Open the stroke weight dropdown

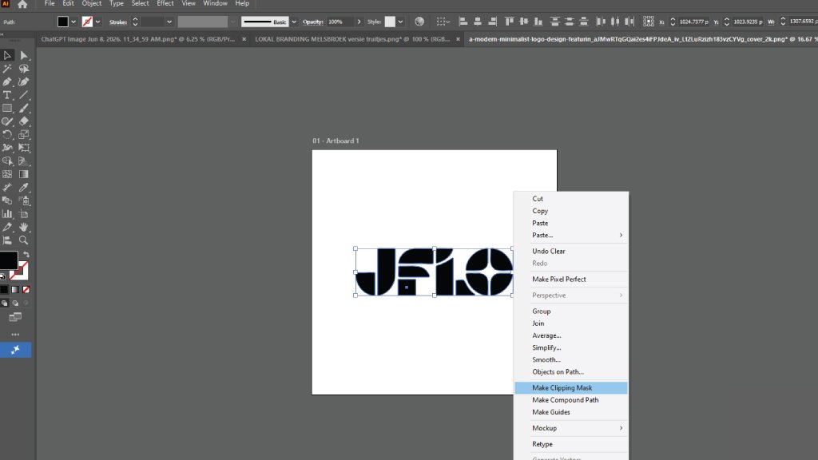[x=169, y=22]
